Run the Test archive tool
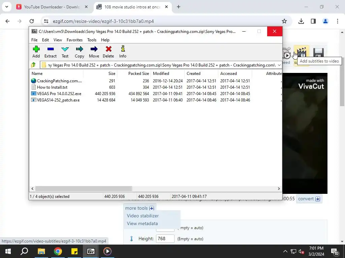This screenshot has width=345, height=258. coord(65,52)
